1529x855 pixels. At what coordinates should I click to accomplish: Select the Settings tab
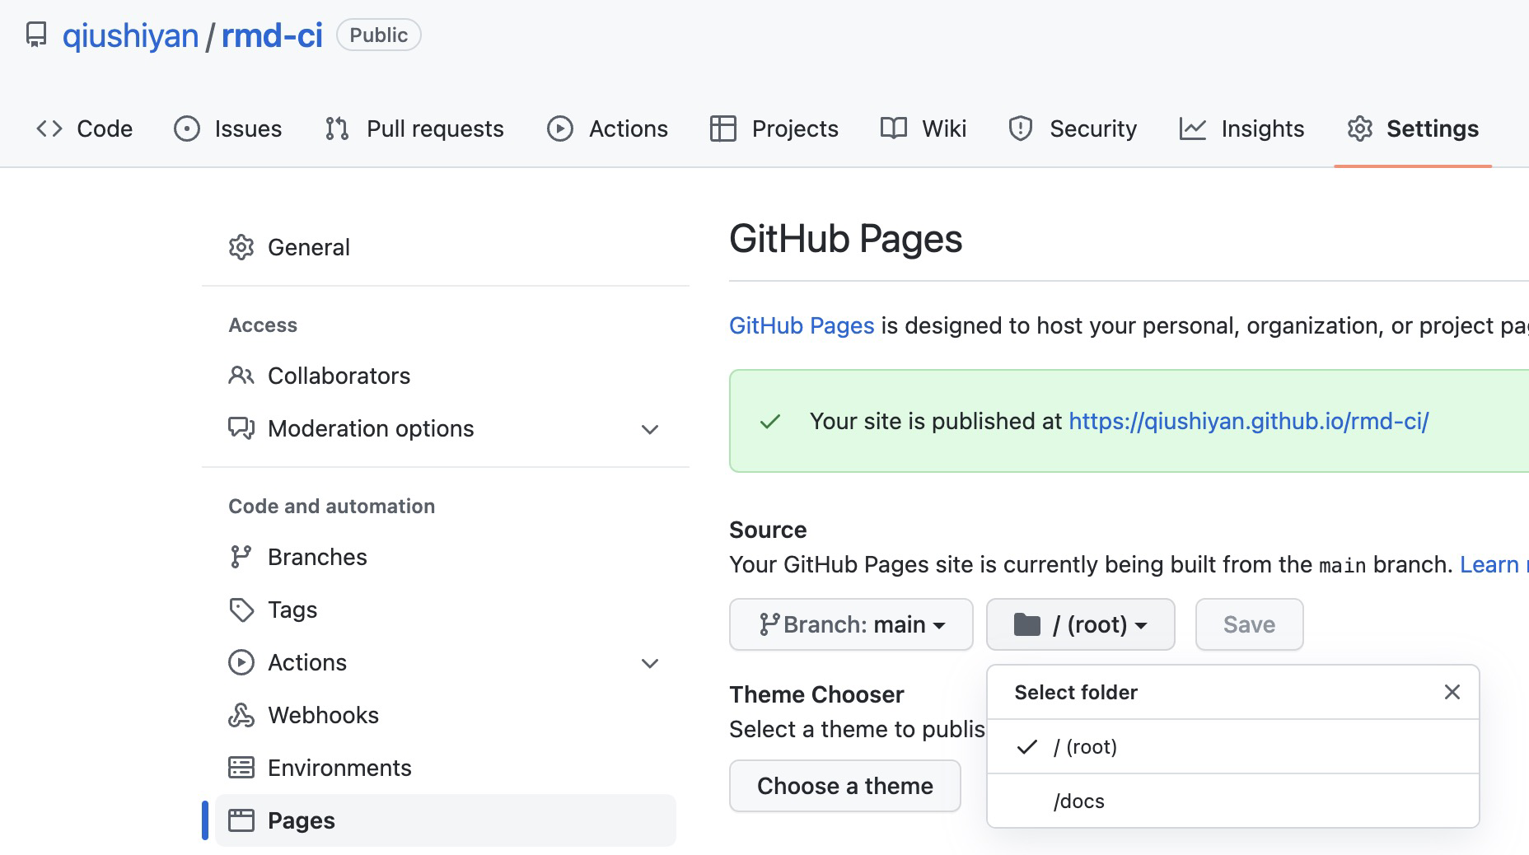tap(1413, 128)
